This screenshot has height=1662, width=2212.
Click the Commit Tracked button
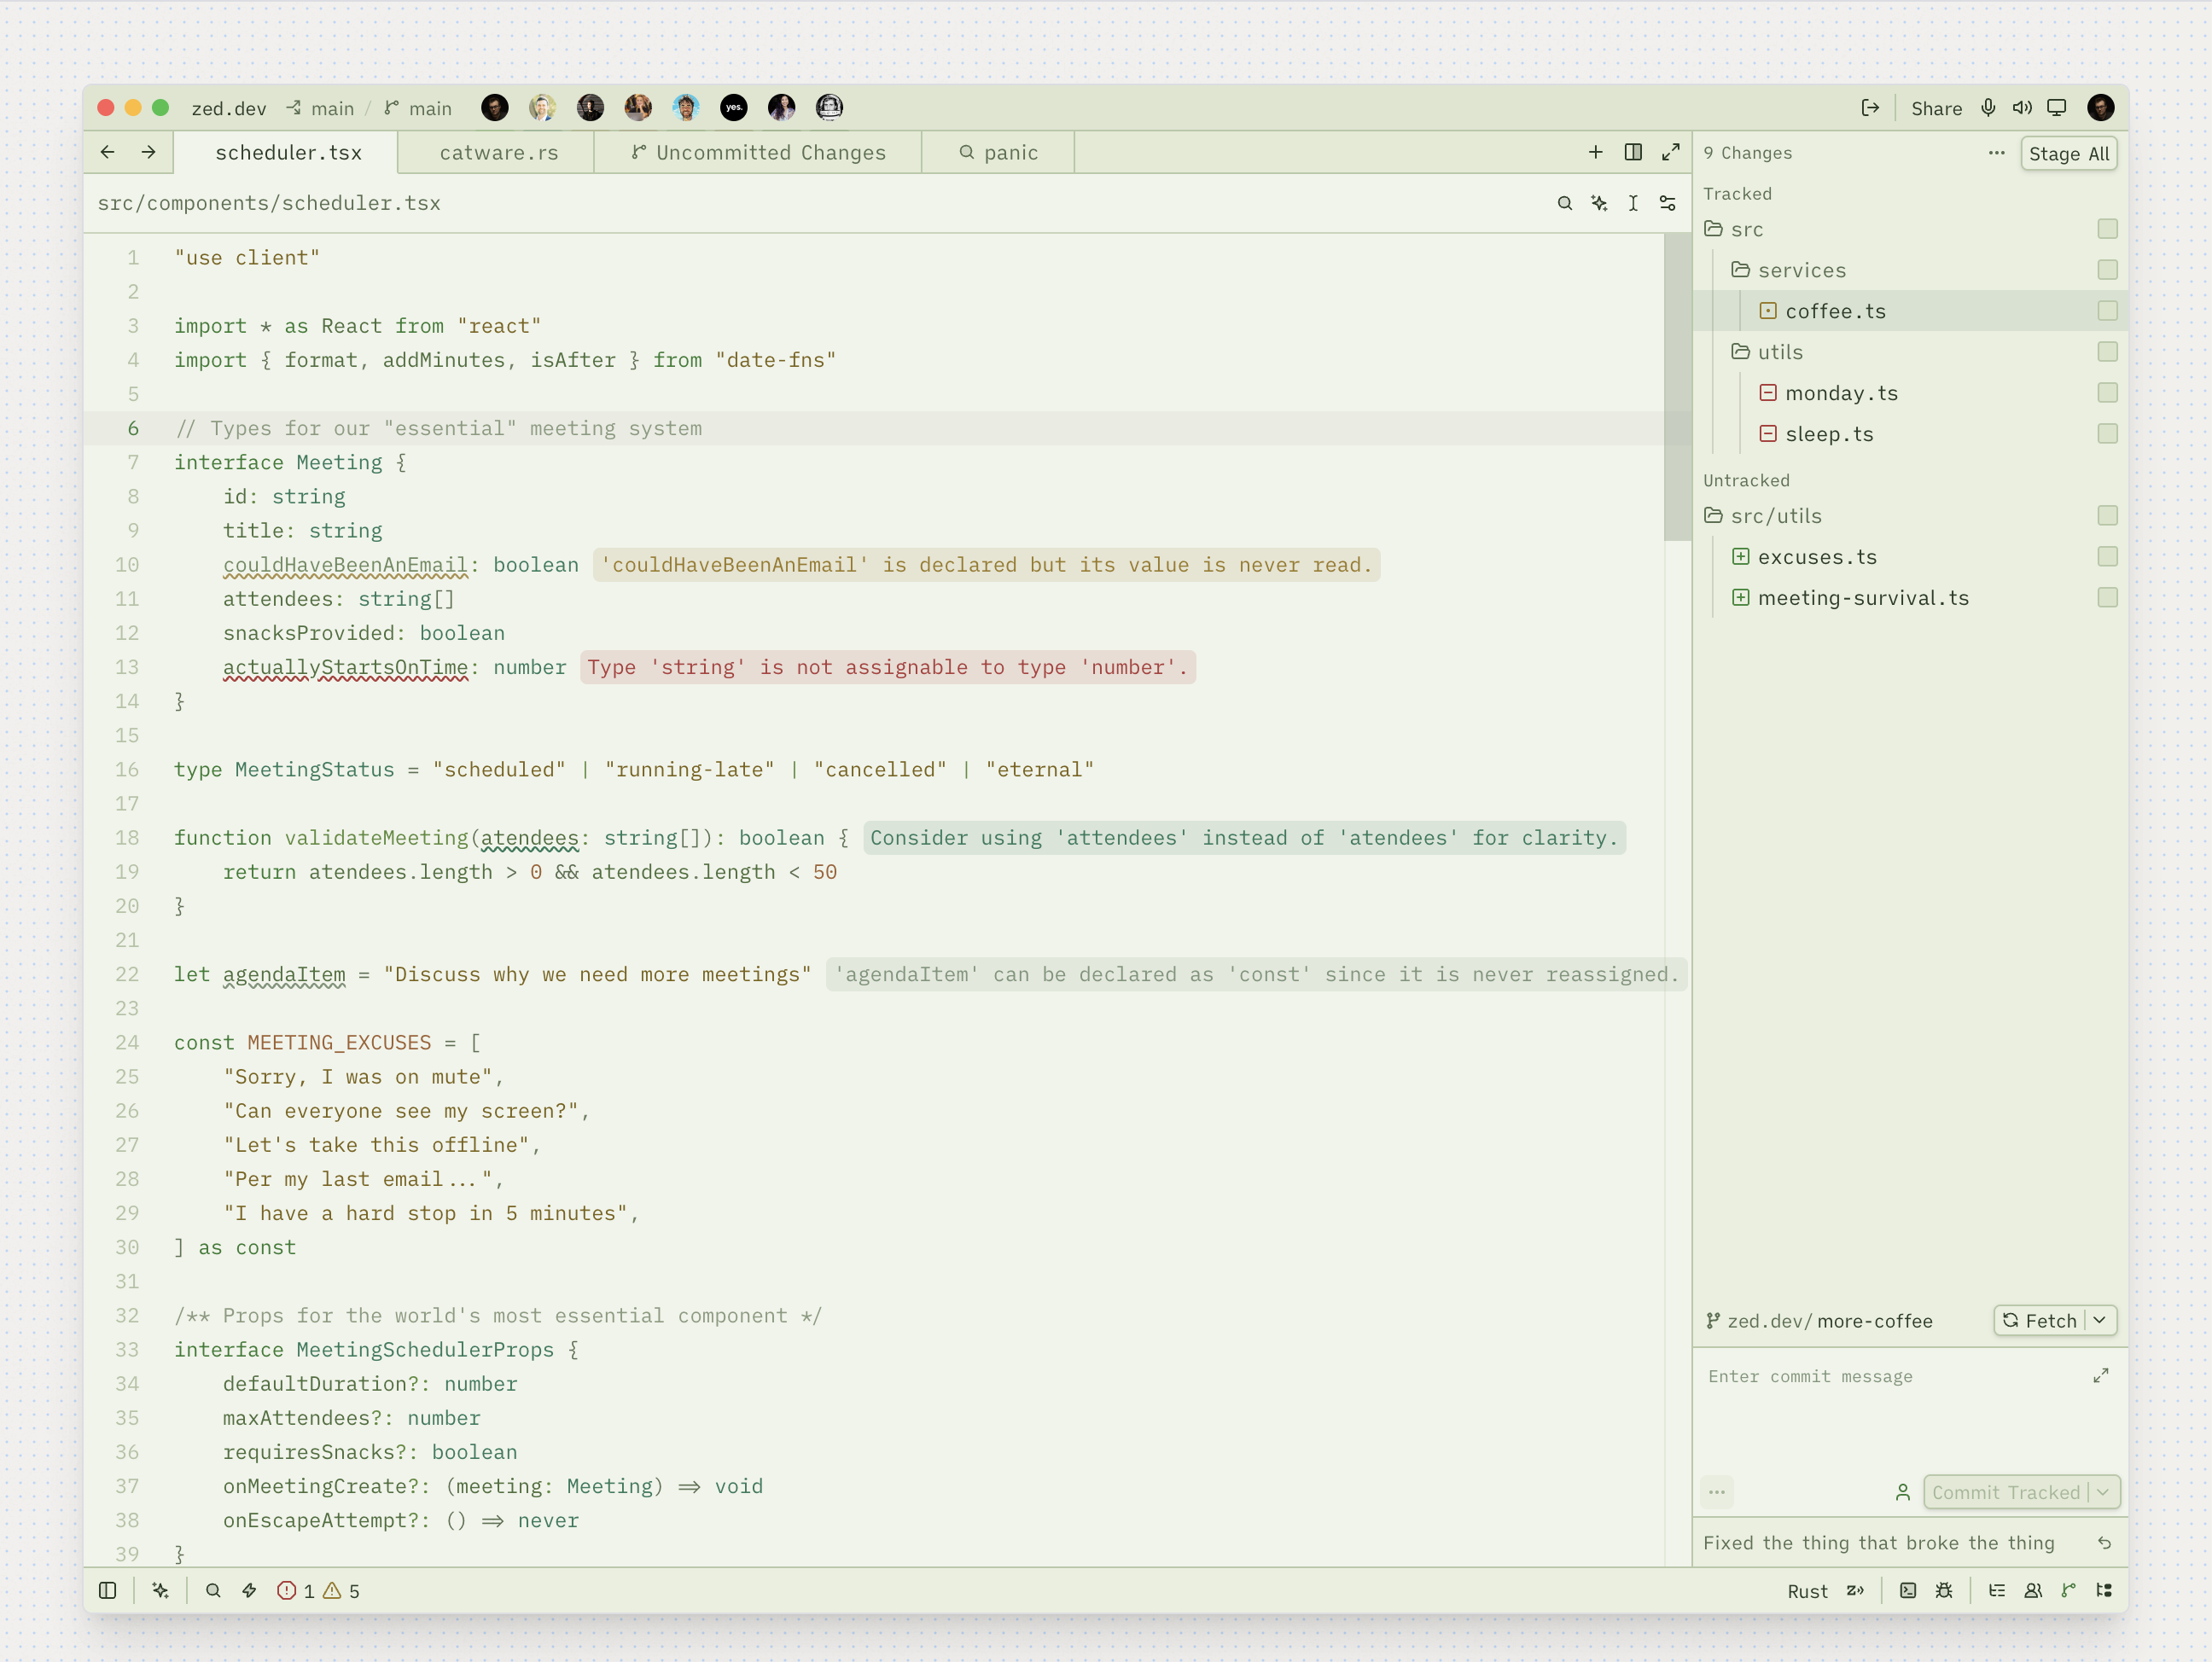[2005, 1492]
